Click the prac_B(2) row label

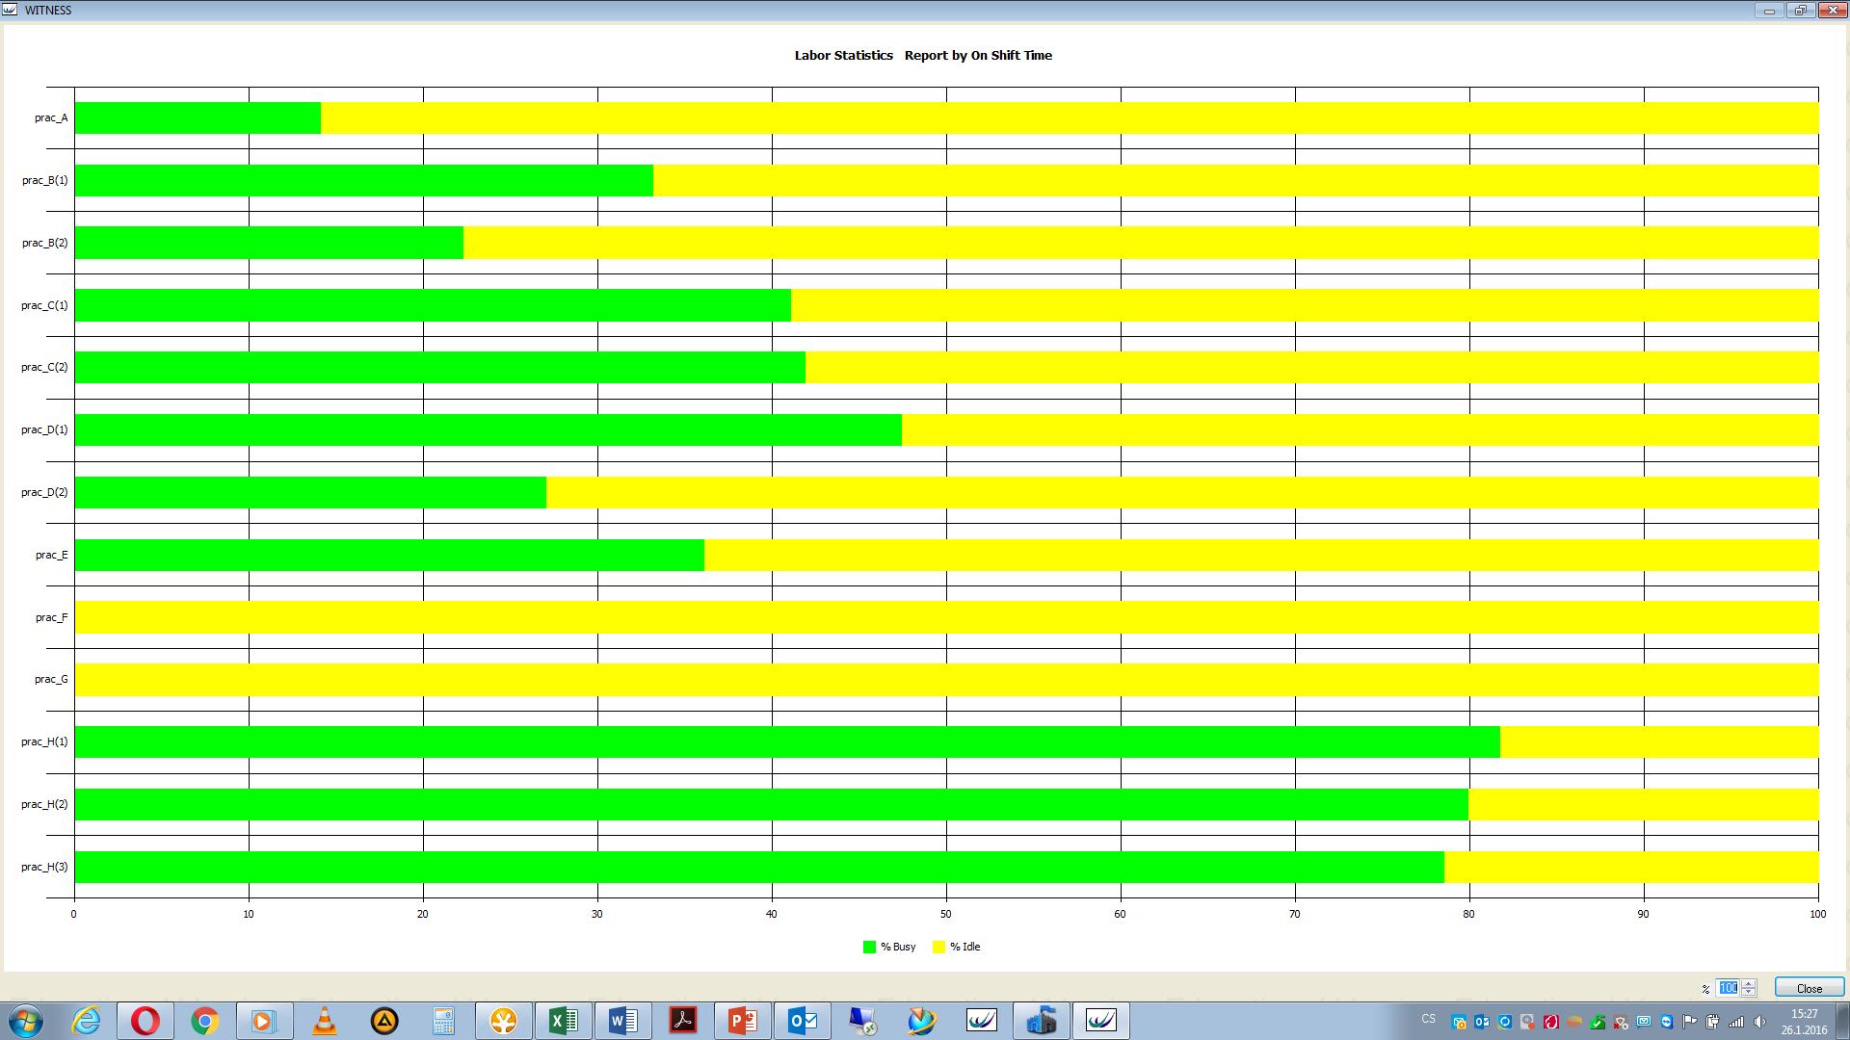coord(45,243)
